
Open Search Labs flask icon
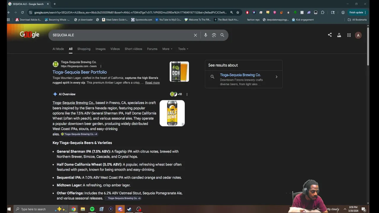(339, 35)
